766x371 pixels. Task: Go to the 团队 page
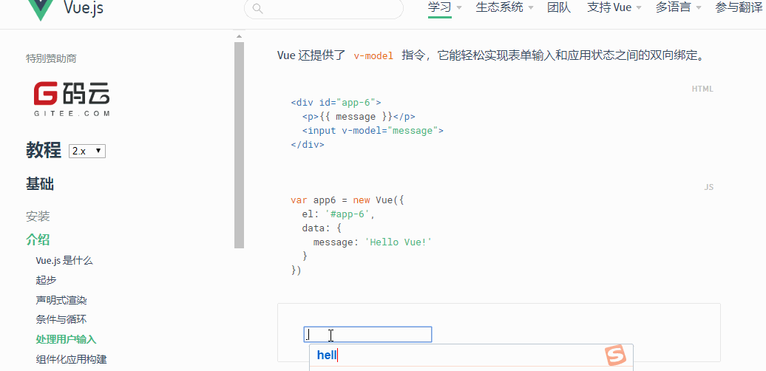(x=559, y=7)
